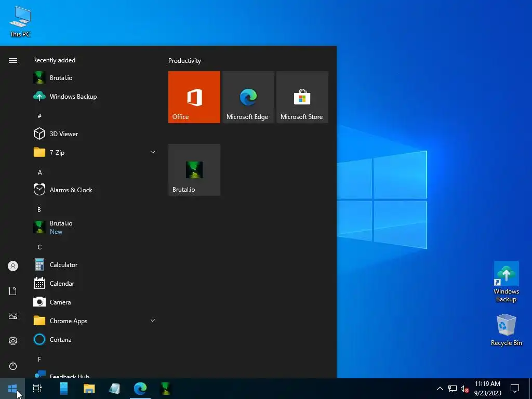Click the A letter header
The image size is (532, 399).
pos(39,172)
